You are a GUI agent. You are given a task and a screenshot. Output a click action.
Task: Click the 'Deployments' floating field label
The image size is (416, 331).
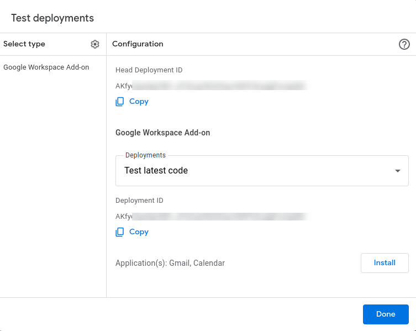[145, 155]
